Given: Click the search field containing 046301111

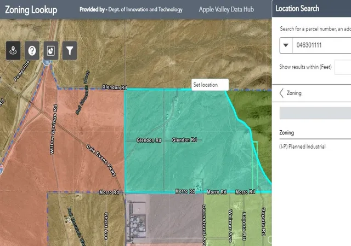Looking at the screenshot, I should point(321,45).
